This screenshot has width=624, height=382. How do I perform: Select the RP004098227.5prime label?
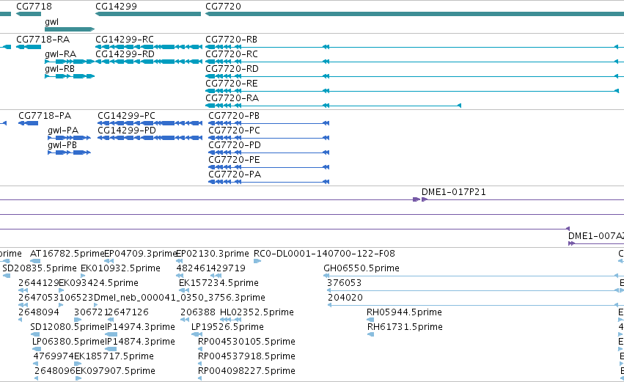(x=246, y=372)
